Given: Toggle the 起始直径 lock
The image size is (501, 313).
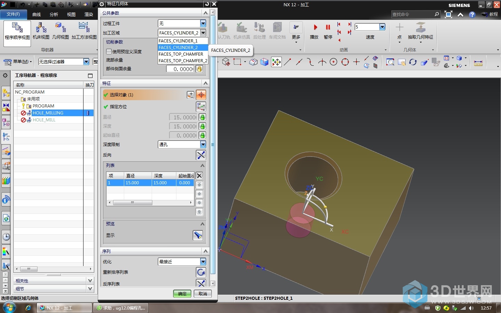Looking at the screenshot, I should click(x=202, y=135).
